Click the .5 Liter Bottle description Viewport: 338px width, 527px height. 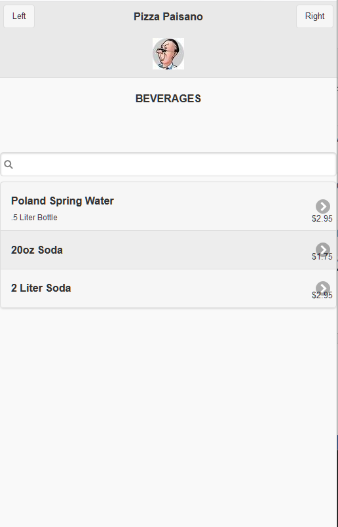(x=34, y=218)
